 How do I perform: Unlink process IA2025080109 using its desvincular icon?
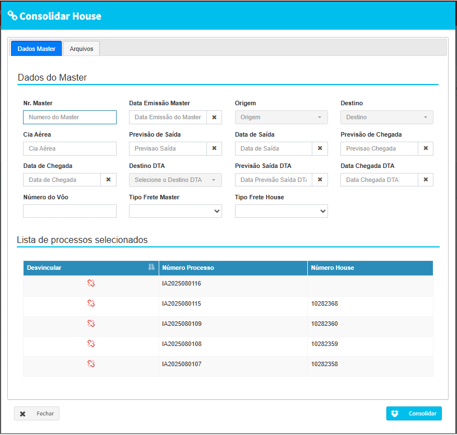pos(91,323)
